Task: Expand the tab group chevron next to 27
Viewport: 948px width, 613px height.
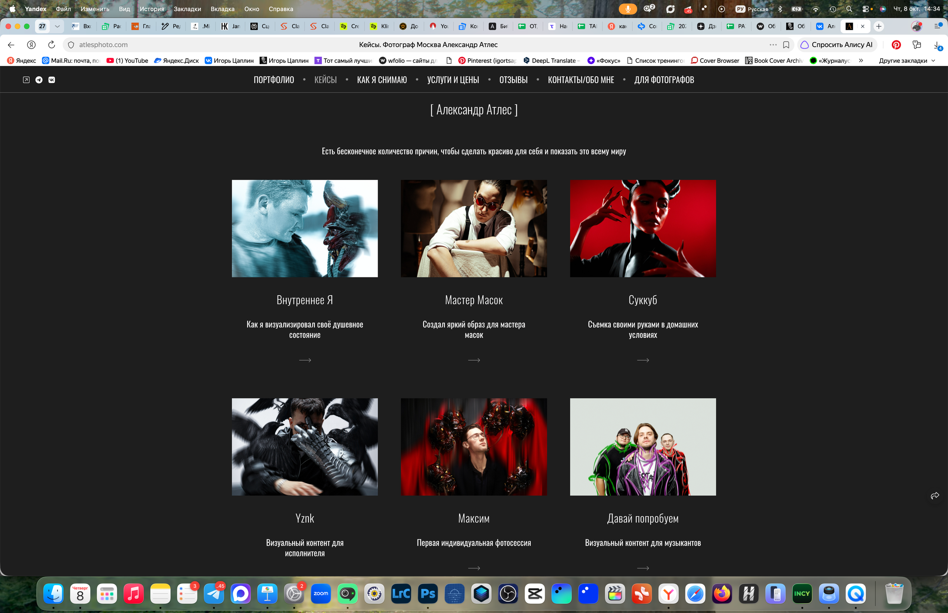Action: (x=57, y=26)
